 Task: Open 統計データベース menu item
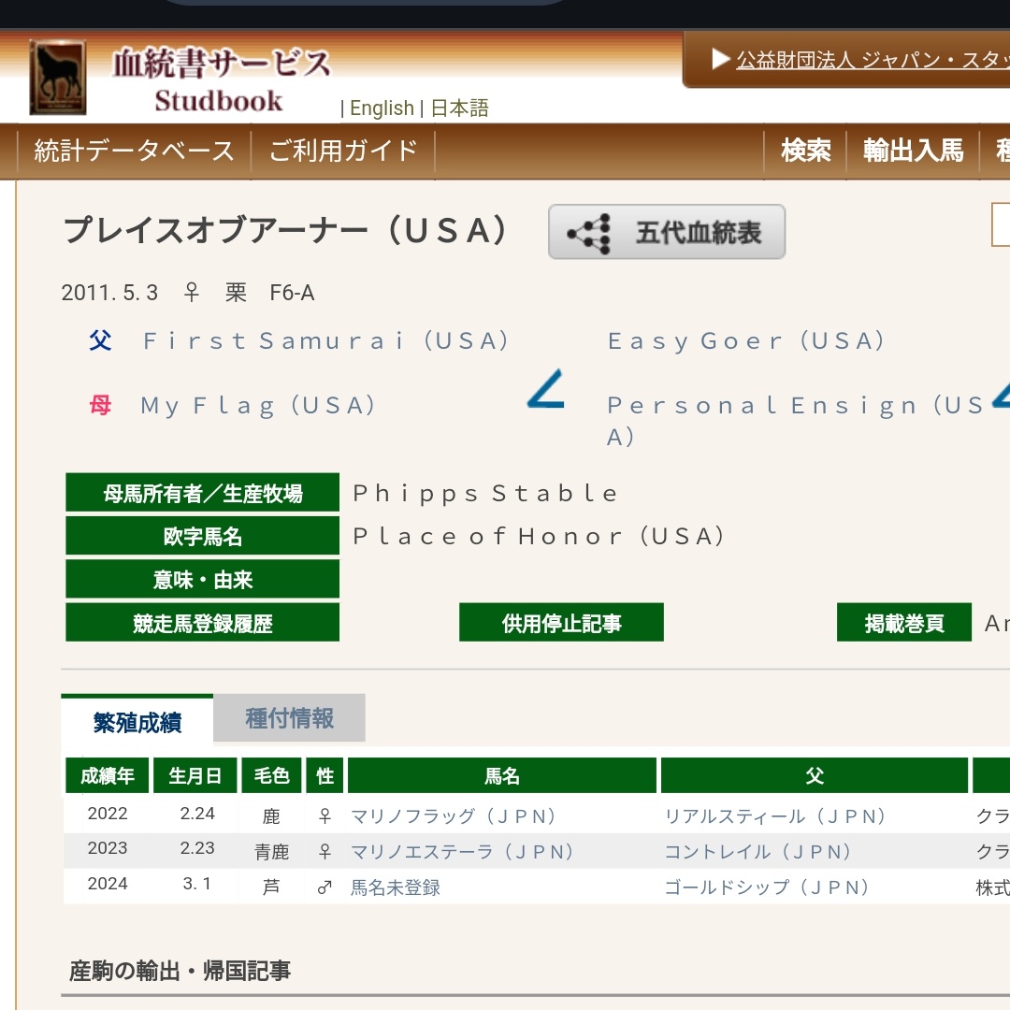pos(134,151)
